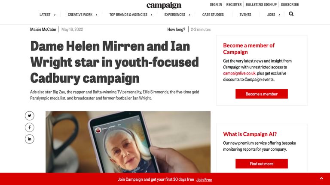This screenshot has height=185, width=330.
Task: Open the search magnifier icon
Action: tap(291, 14)
